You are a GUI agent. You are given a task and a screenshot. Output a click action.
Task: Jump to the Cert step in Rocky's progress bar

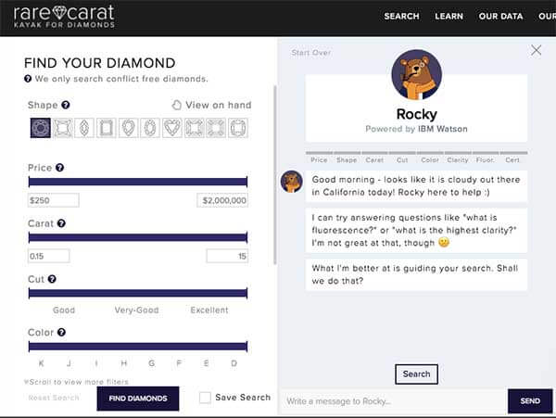point(512,158)
